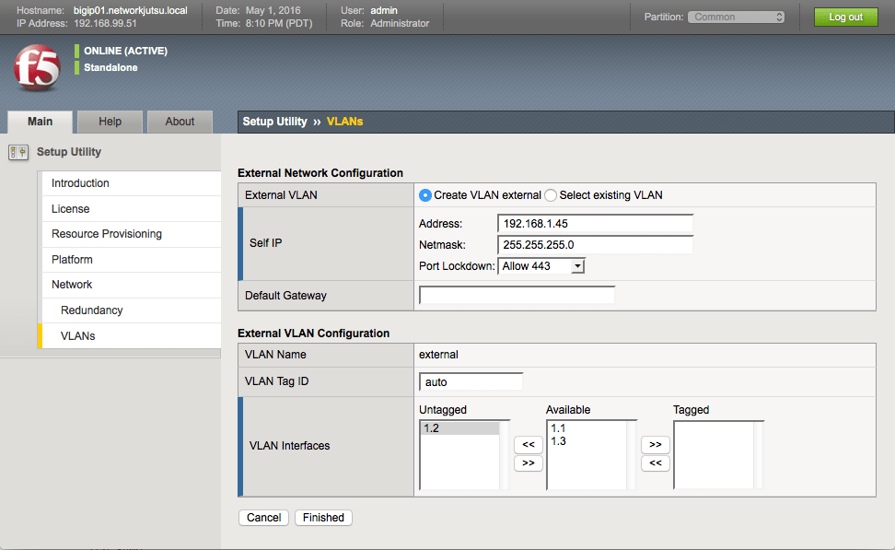The image size is (895, 550).
Task: Click the Finished button
Action: 323,517
